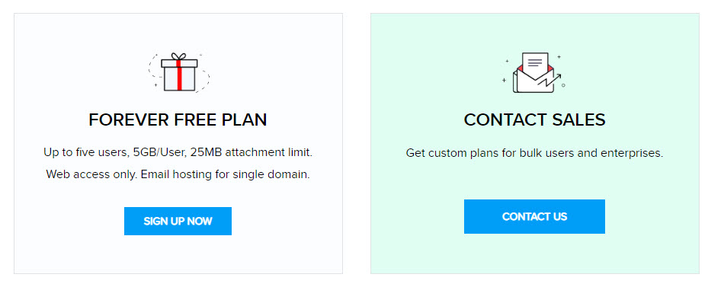Select the Contact Sales heading

point(534,120)
